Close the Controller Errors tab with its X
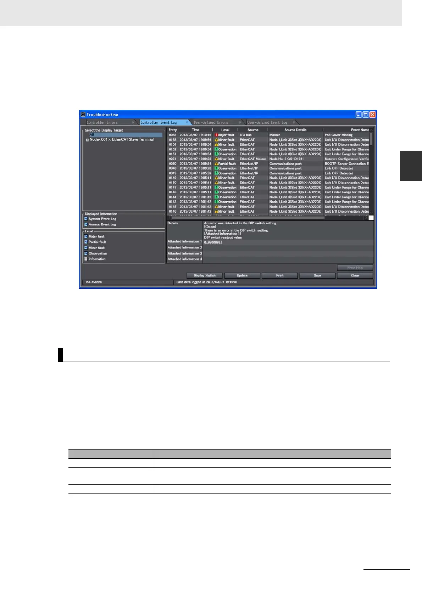The width and height of the screenshot is (422, 597). point(133,122)
